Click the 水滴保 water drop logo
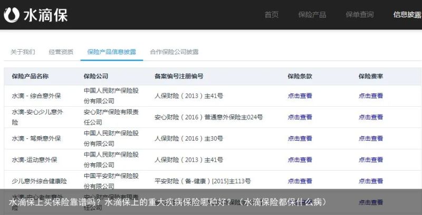 [12, 15]
